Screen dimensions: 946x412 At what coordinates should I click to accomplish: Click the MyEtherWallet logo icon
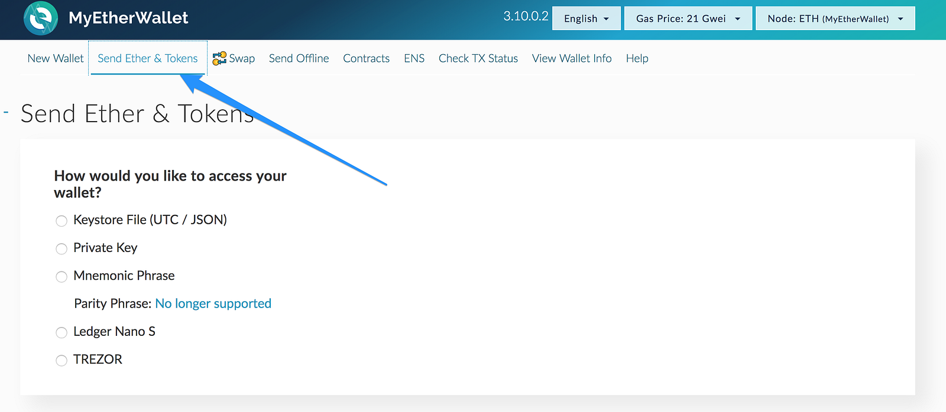coord(41,18)
